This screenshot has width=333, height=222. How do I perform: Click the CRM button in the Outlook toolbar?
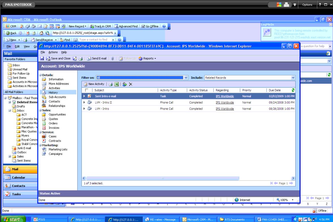click(11, 26)
